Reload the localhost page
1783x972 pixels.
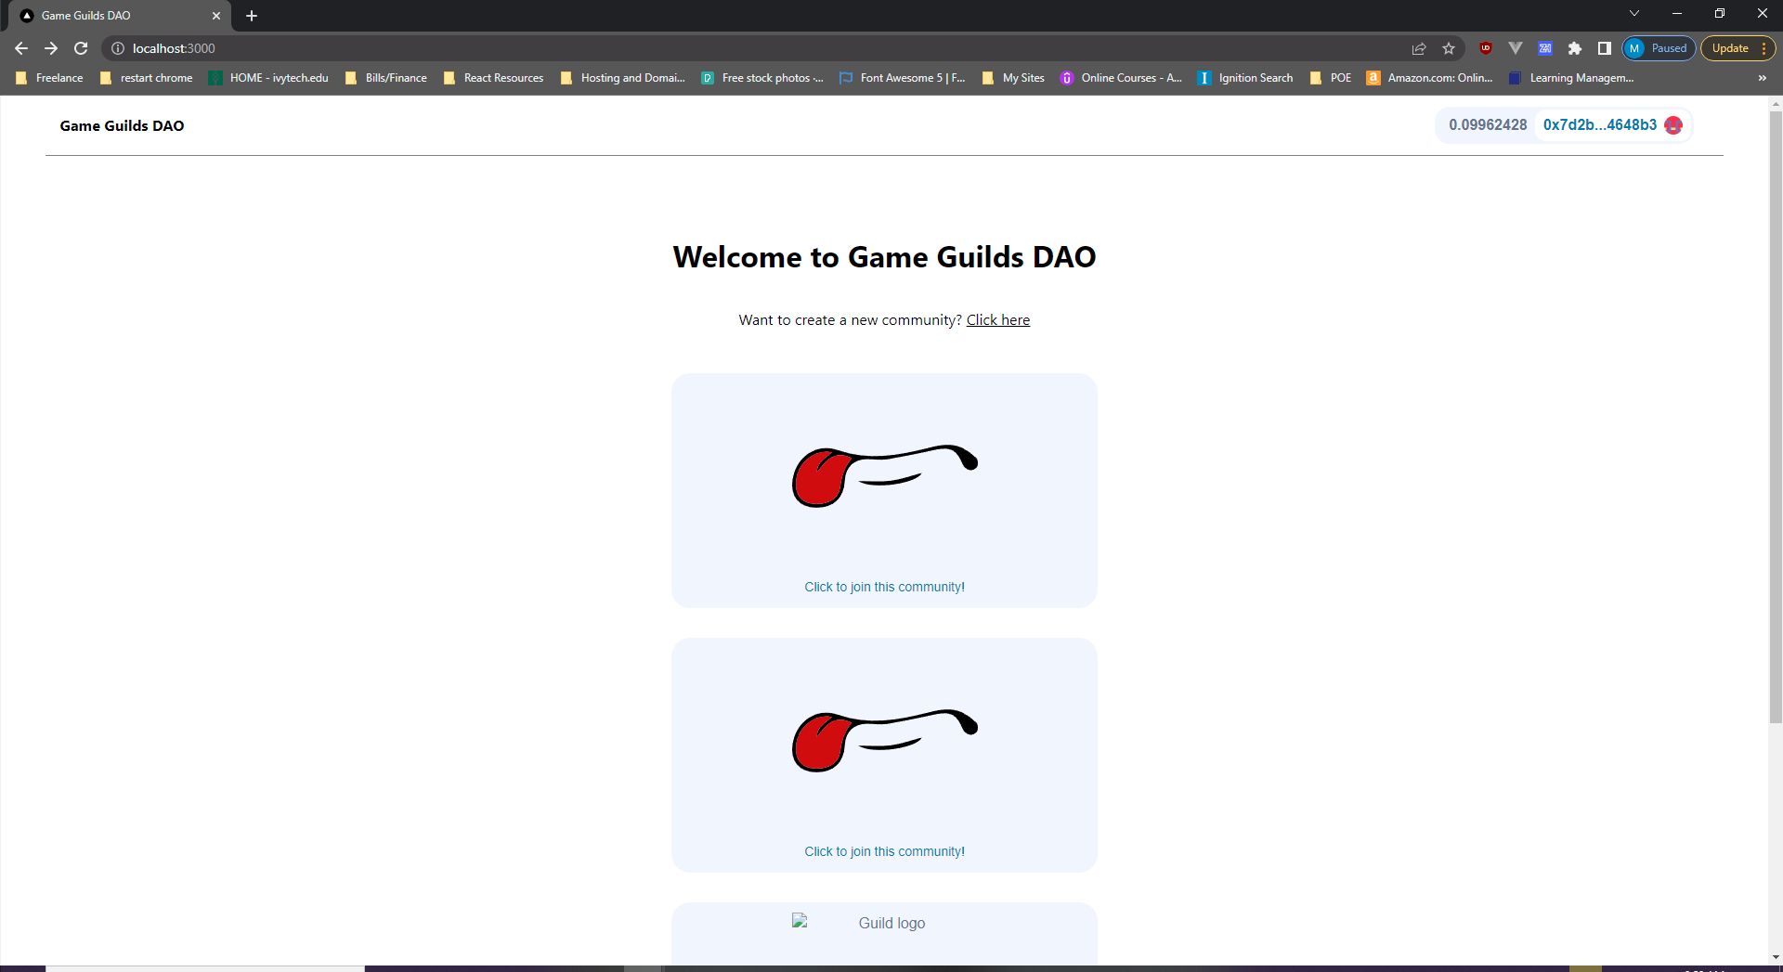pos(81,48)
